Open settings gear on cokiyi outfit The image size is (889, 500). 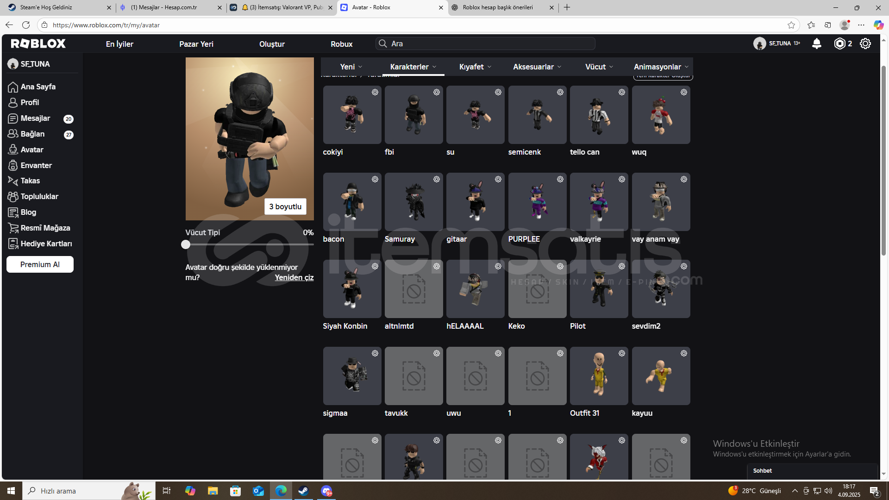(x=375, y=92)
